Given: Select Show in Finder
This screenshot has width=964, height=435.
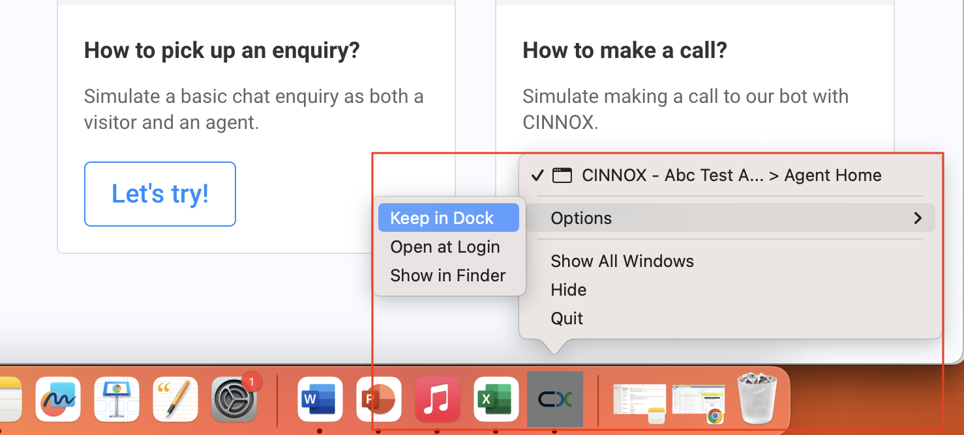Looking at the screenshot, I should (449, 275).
